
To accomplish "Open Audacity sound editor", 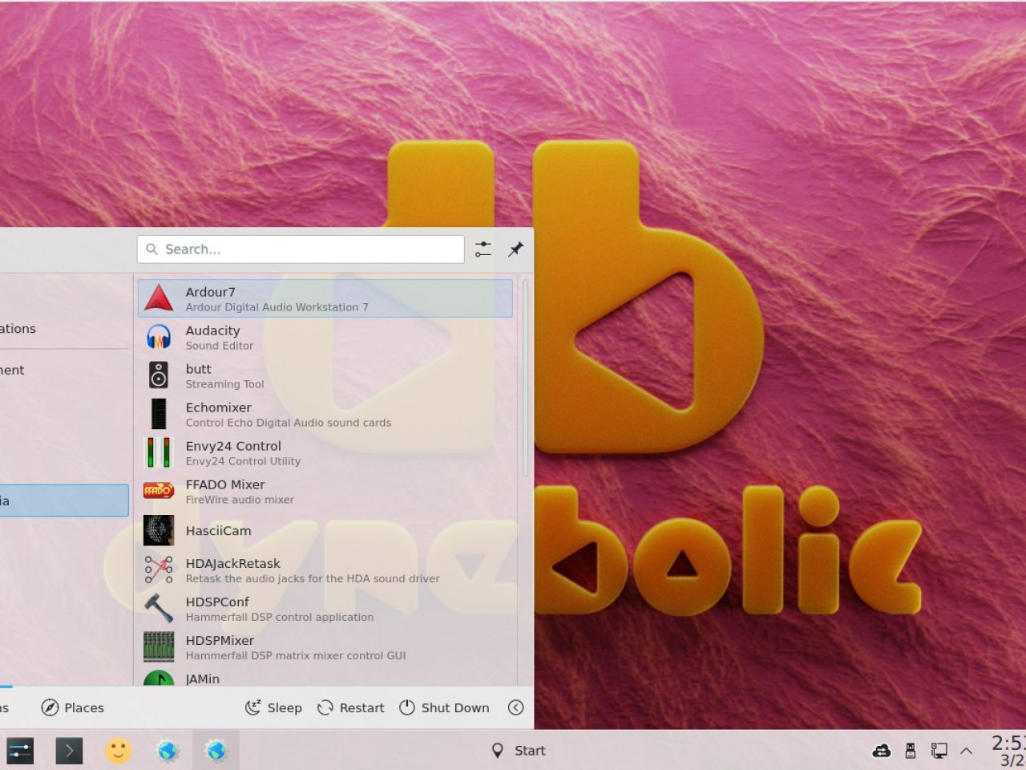I will (325, 337).
